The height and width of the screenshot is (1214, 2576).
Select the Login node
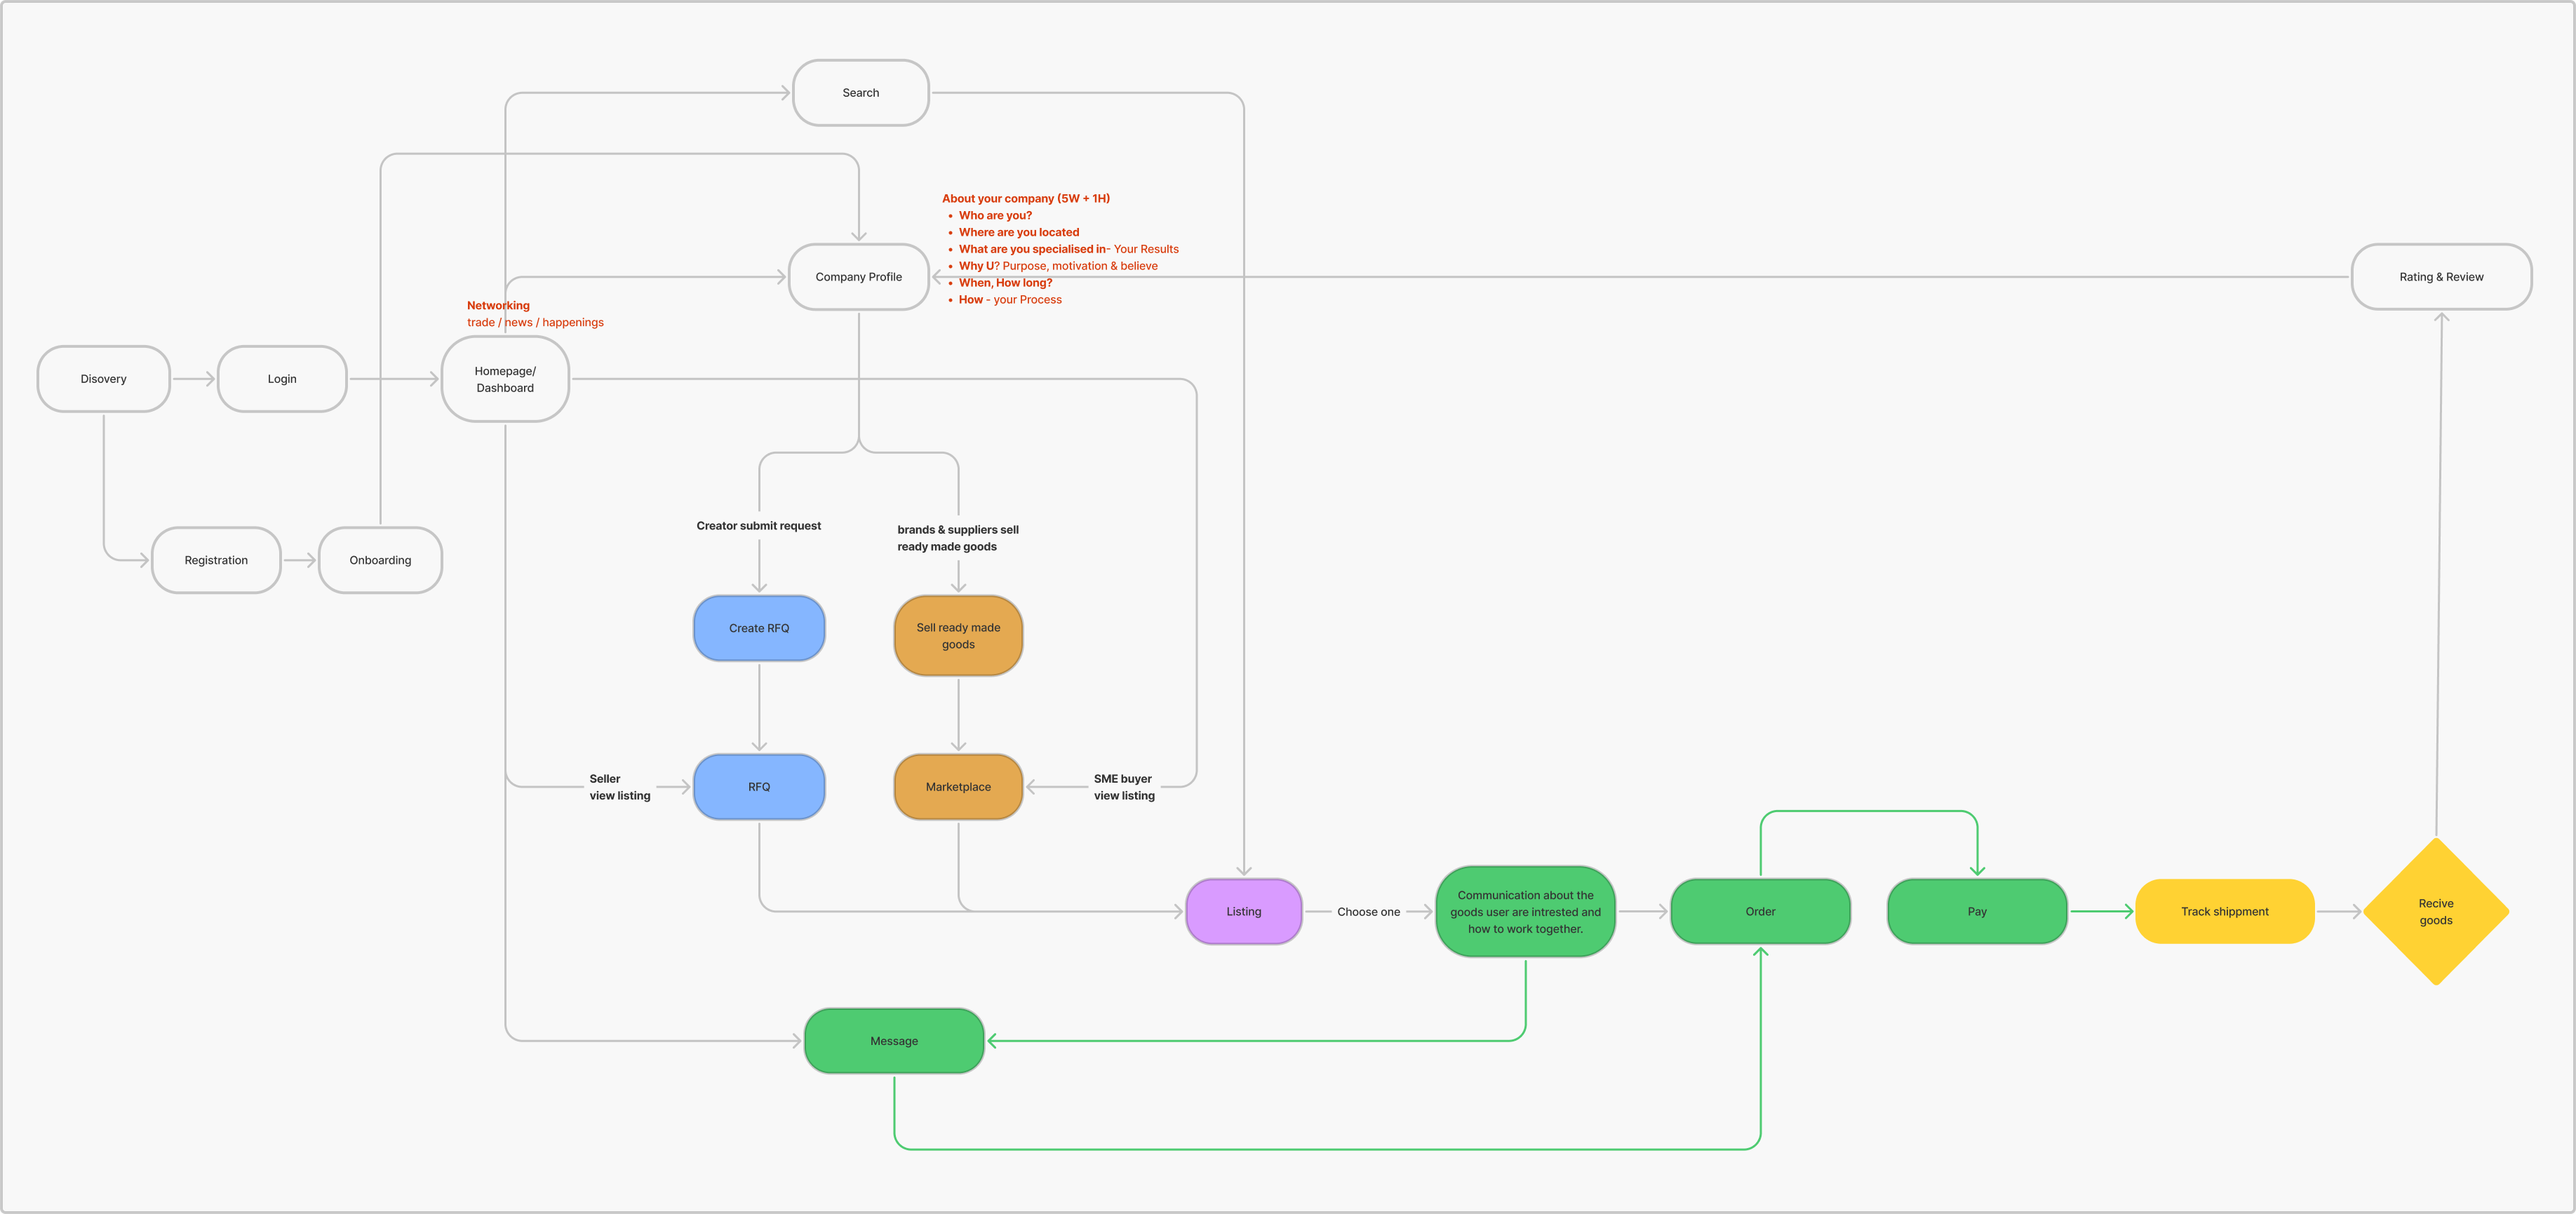282,379
